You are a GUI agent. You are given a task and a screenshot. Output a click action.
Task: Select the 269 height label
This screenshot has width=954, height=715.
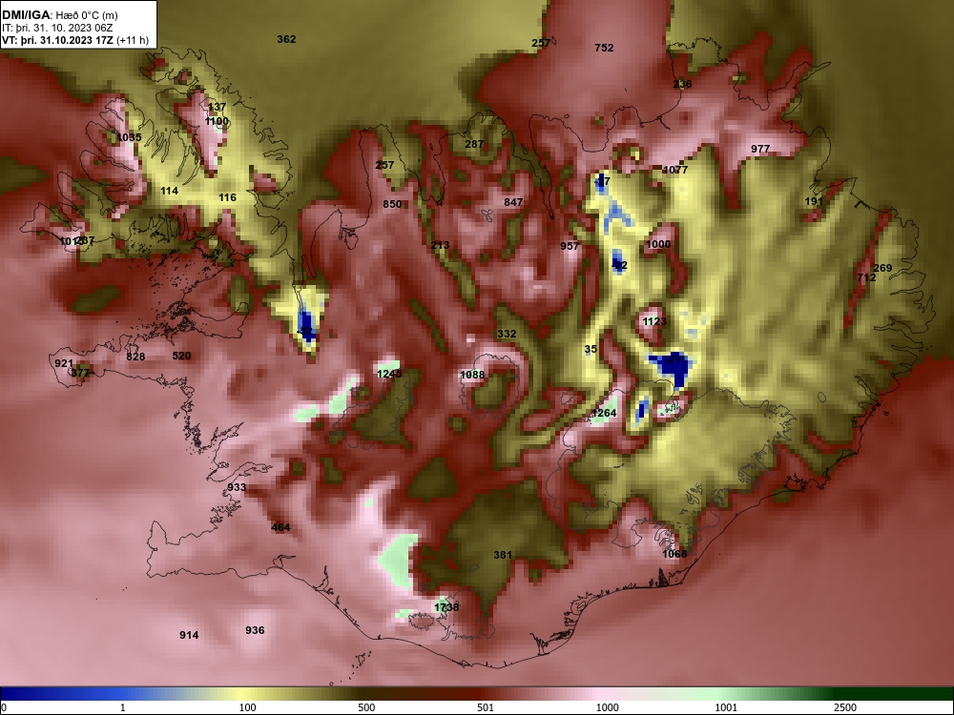(882, 268)
